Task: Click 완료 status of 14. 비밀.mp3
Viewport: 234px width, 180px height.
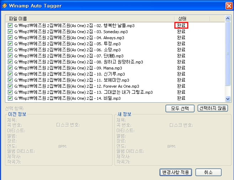Action: click(181, 98)
